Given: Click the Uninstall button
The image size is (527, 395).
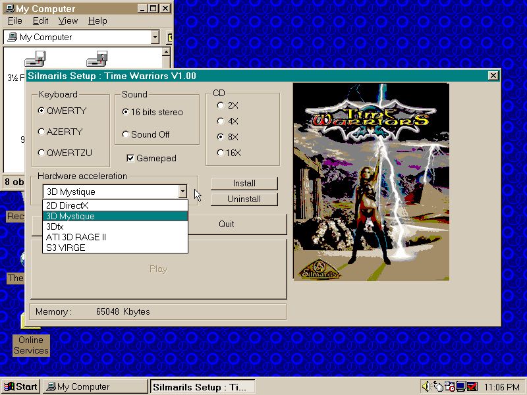Looking at the screenshot, I should click(244, 199).
